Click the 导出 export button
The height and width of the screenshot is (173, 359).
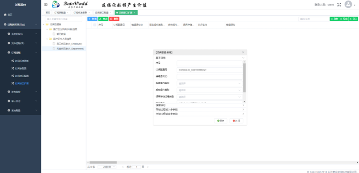[344, 19]
